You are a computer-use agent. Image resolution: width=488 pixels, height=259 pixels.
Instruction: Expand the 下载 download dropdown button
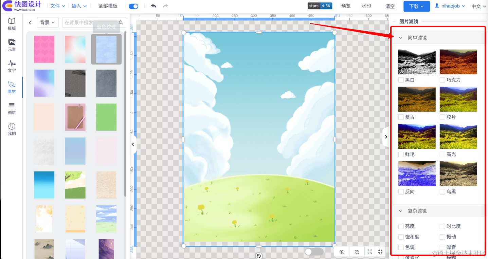416,6
